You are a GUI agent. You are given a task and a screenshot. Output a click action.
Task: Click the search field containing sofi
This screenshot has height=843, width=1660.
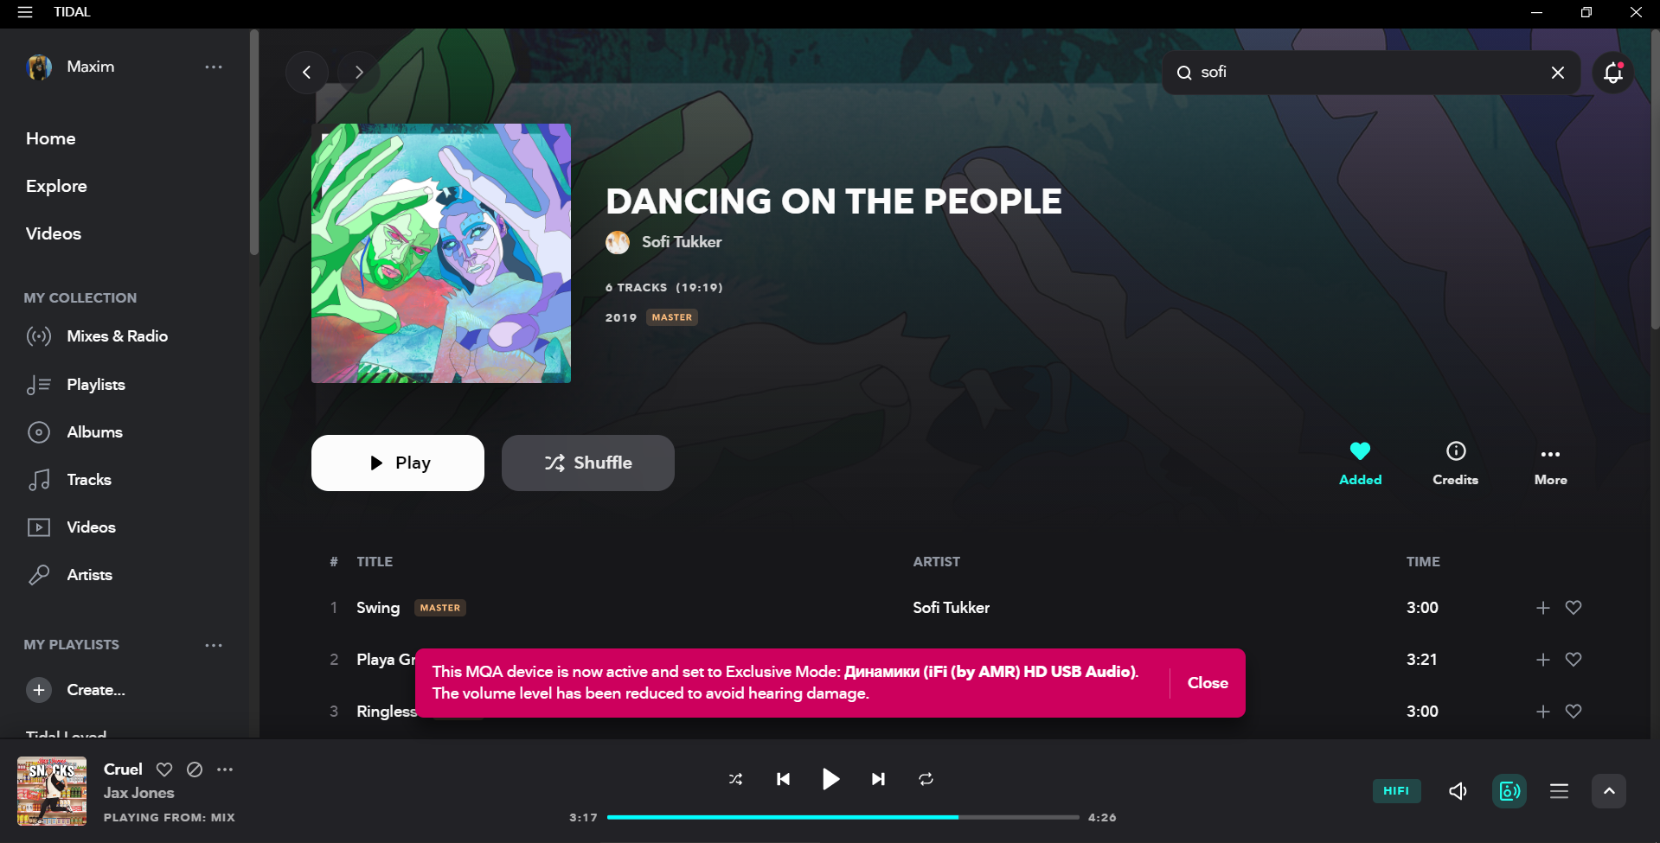tap(1371, 73)
